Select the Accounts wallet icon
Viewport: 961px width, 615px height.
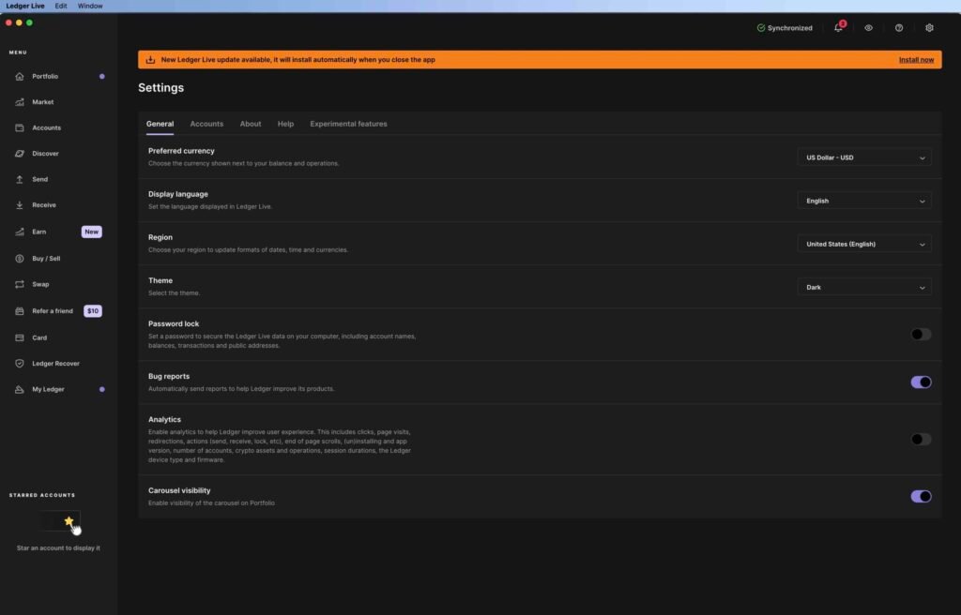coord(20,128)
